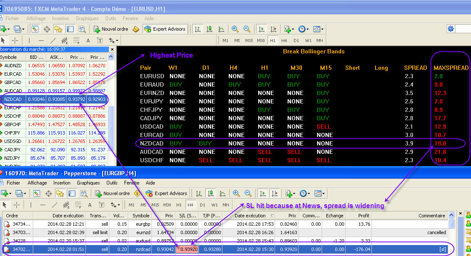Open the Graphiques menu in Pepperstone window
471x256 pixels.
(88, 183)
